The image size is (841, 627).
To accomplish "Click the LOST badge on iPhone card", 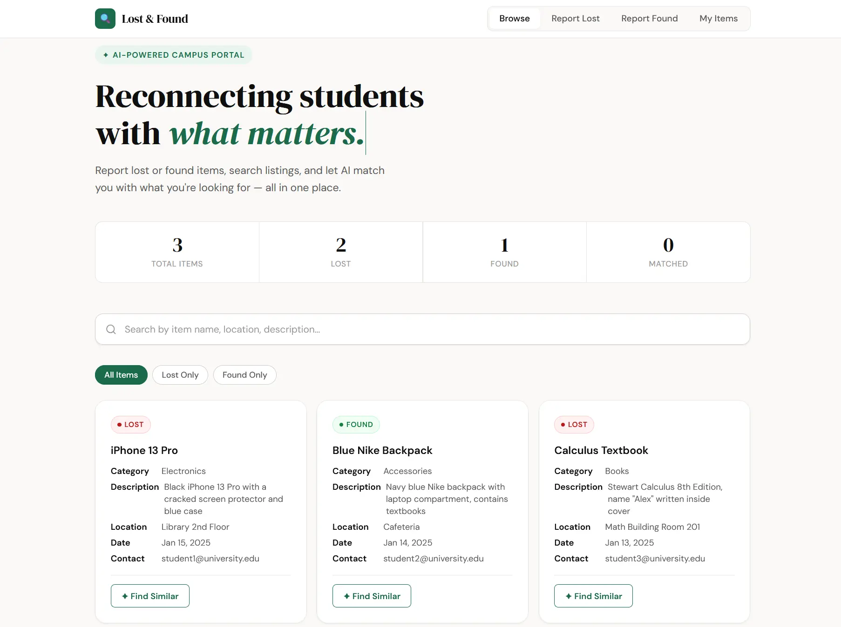I will tap(130, 425).
